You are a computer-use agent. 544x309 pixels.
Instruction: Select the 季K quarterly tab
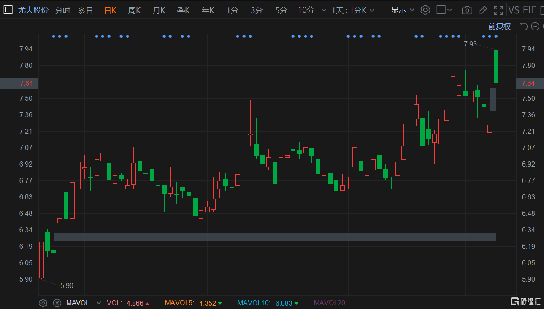point(183,11)
